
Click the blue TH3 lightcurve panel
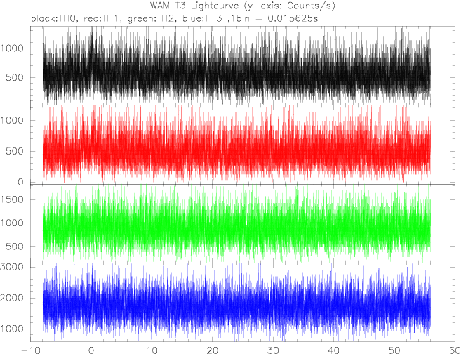[x=243, y=302]
